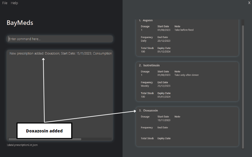Click Aspirin end date 25/12/2023
Image resolution: width=252 pixels, height=157 pixels.
pos(164,41)
